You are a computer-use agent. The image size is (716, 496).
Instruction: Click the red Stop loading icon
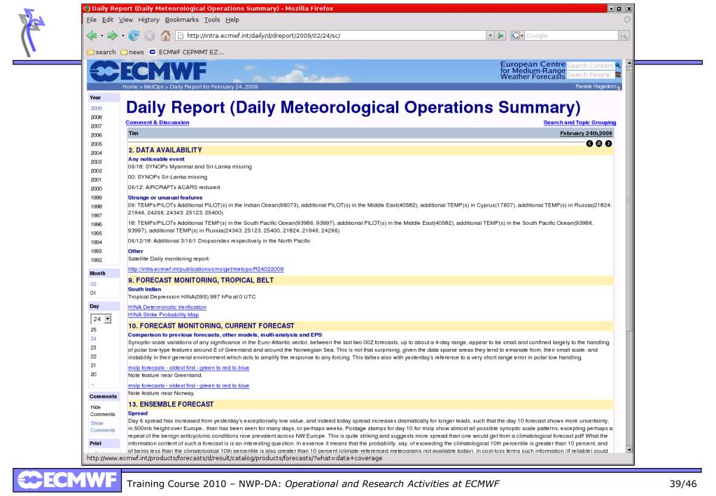pyautogui.click(x=149, y=36)
